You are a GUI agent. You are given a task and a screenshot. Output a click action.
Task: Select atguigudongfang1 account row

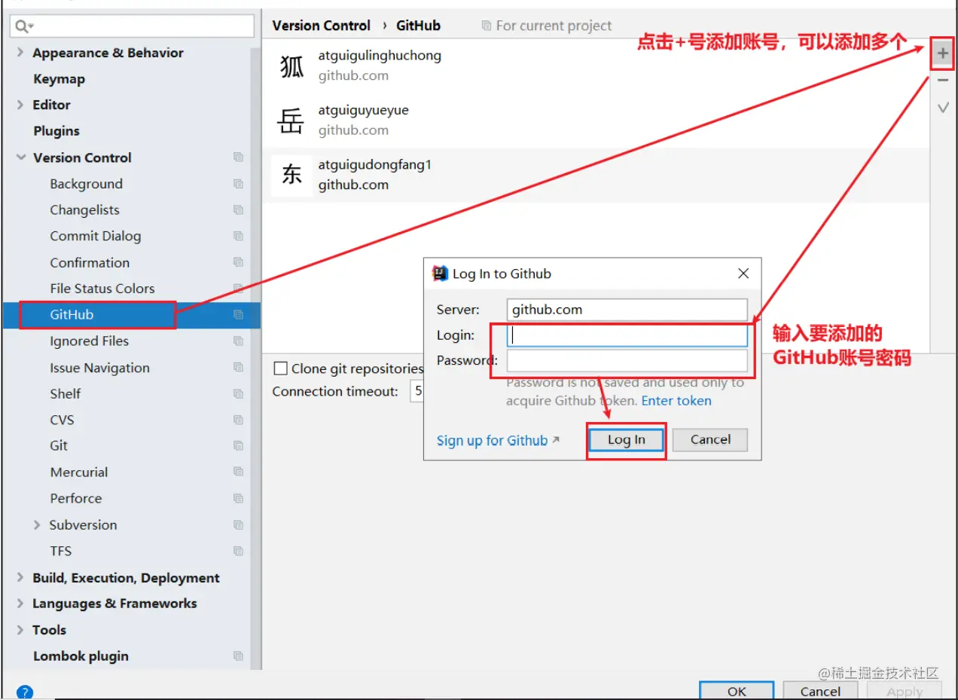(596, 175)
